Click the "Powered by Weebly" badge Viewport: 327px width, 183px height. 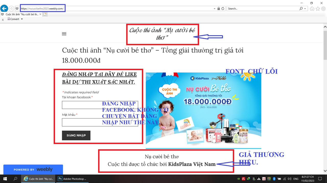click(x=33, y=170)
